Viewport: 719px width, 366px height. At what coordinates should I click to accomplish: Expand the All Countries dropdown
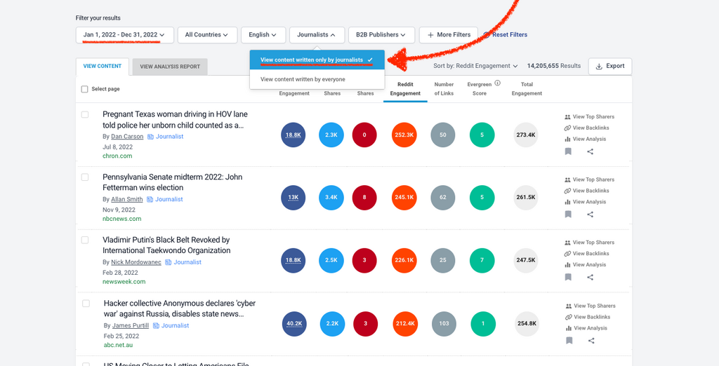205,34
